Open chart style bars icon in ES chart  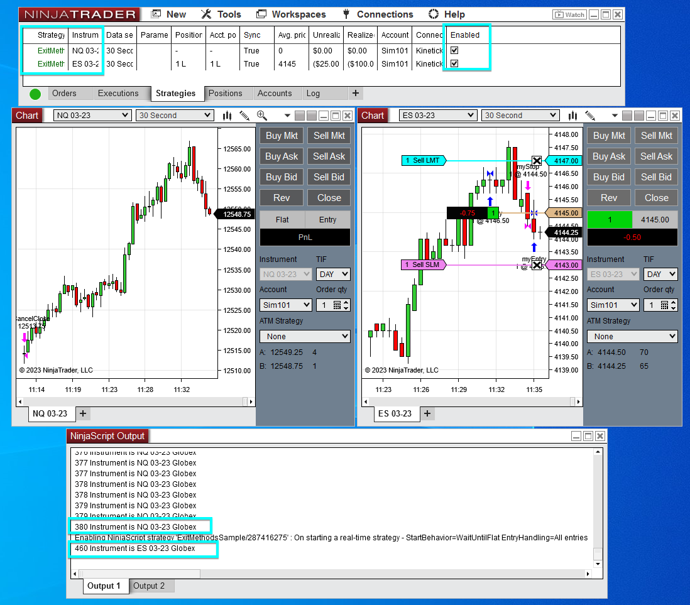(x=572, y=116)
